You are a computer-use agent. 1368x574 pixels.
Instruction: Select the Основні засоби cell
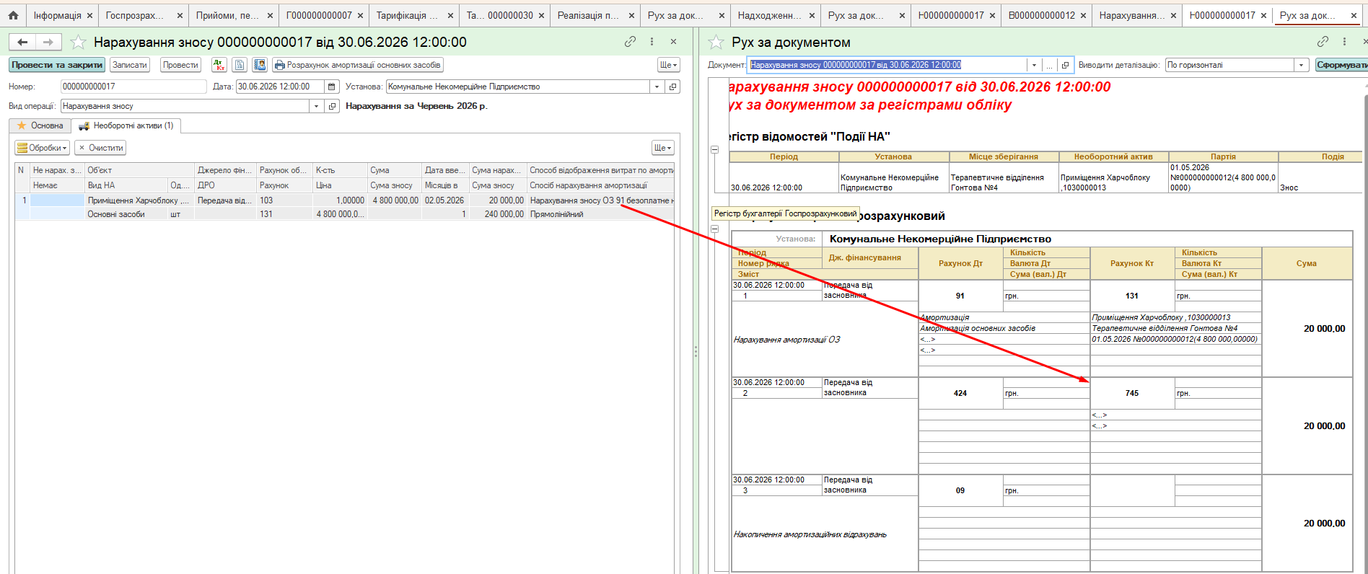point(126,214)
